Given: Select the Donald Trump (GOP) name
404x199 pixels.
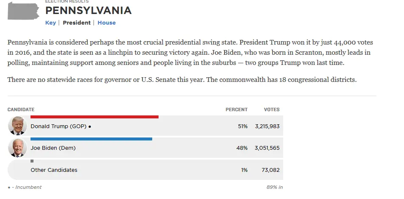Looking at the screenshot, I should 59,126.
